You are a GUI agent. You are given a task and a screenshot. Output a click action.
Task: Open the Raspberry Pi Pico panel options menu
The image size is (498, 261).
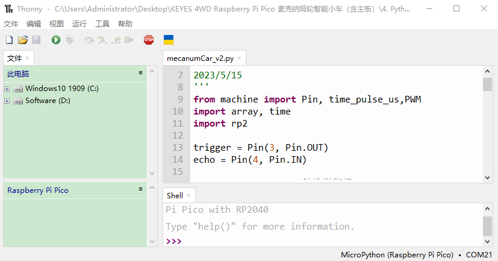pyautogui.click(x=140, y=189)
